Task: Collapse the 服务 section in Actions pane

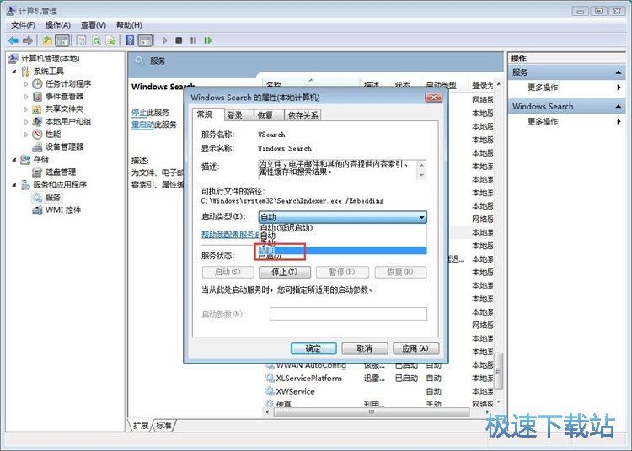Action: tap(618, 72)
